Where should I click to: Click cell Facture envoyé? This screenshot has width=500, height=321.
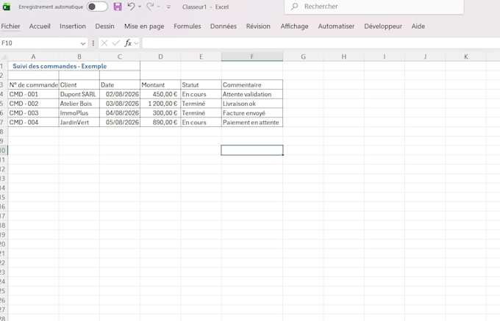click(x=252, y=113)
